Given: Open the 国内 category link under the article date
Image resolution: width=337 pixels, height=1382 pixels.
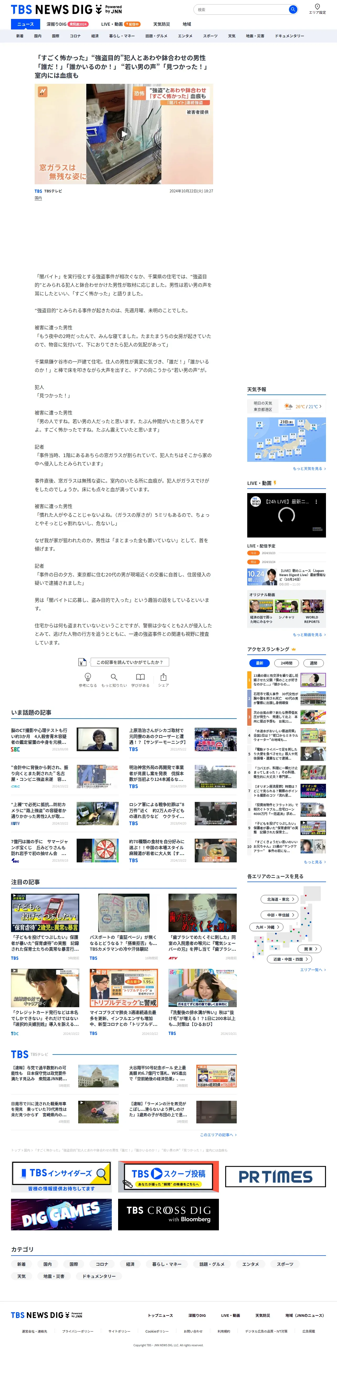Looking at the screenshot, I should pyautogui.click(x=38, y=198).
